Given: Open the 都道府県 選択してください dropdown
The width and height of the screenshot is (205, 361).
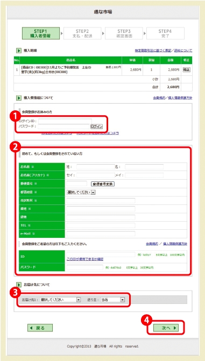Looking at the screenshot, I should pos(81,192).
